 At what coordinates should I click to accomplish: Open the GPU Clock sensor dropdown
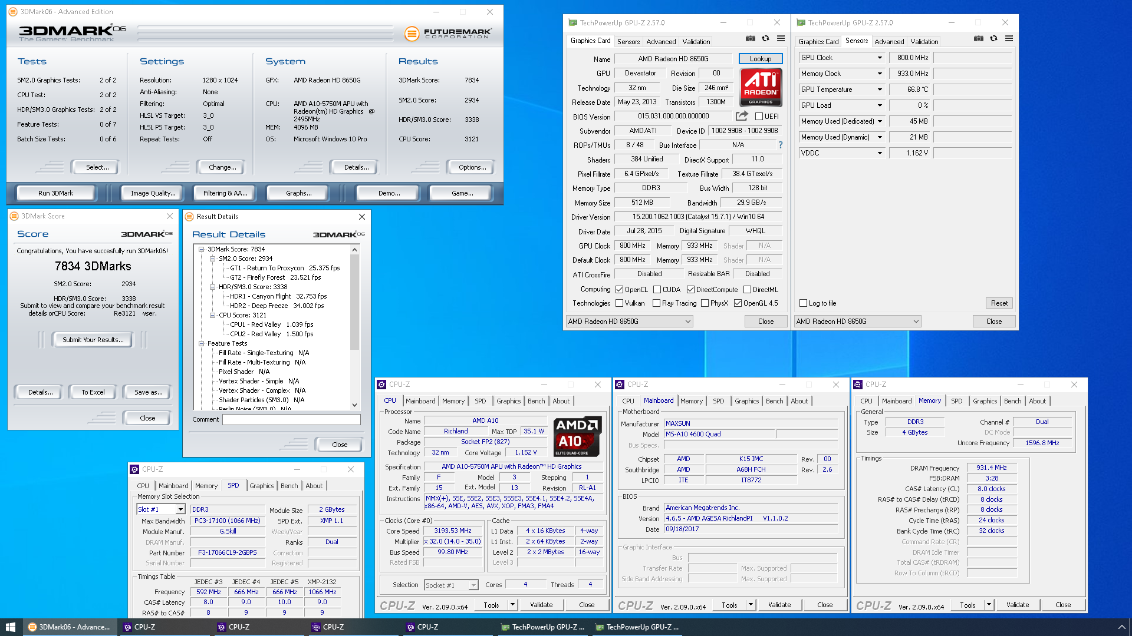[880, 58]
